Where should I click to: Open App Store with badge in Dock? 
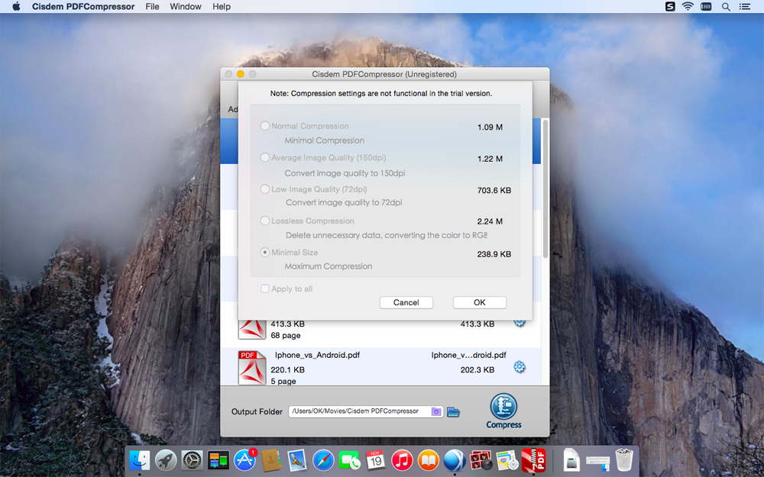[x=244, y=460]
